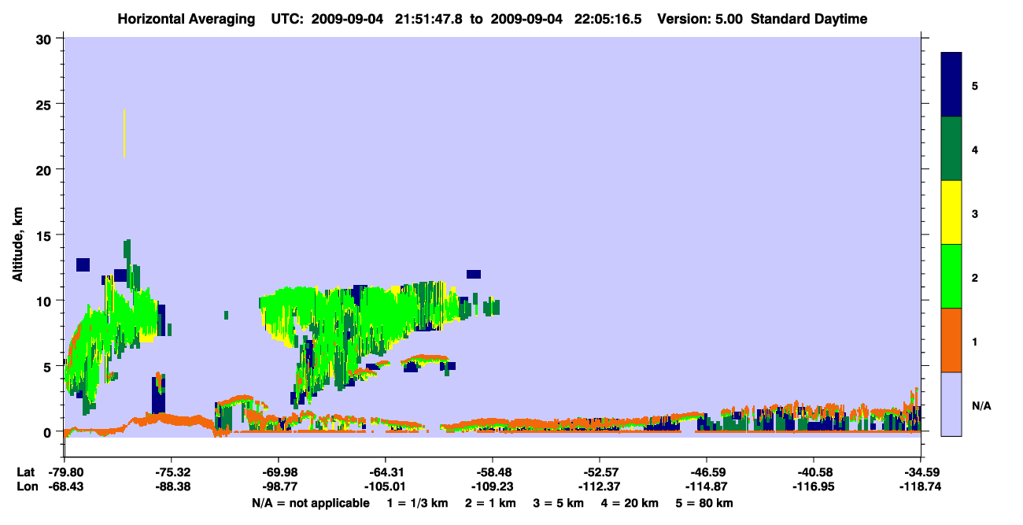Click the '1 = 1/3 km' footnote
The width and height of the screenshot is (1023, 525).
tap(418, 503)
